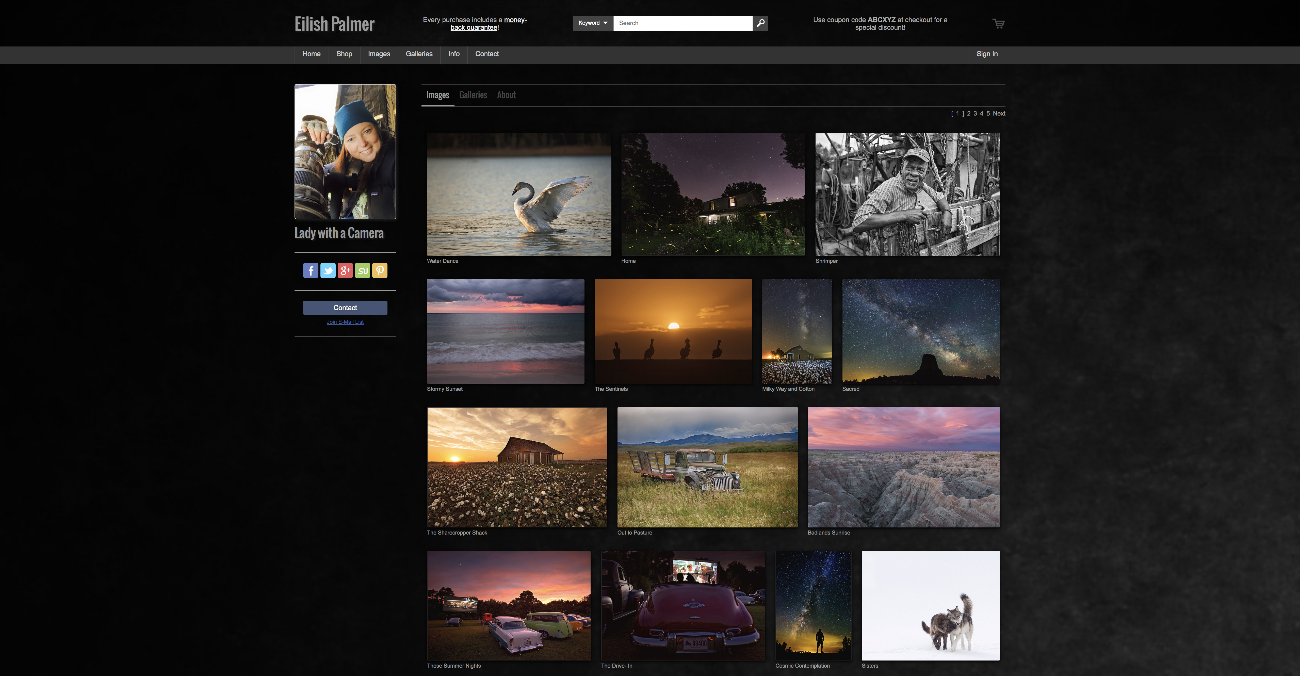
Task: Click the Pinterest share icon
Action: click(x=380, y=271)
